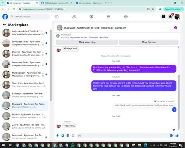The height and width of the screenshot is (148, 185).
Task: Click Relaunch to update button
Action: point(174,9)
